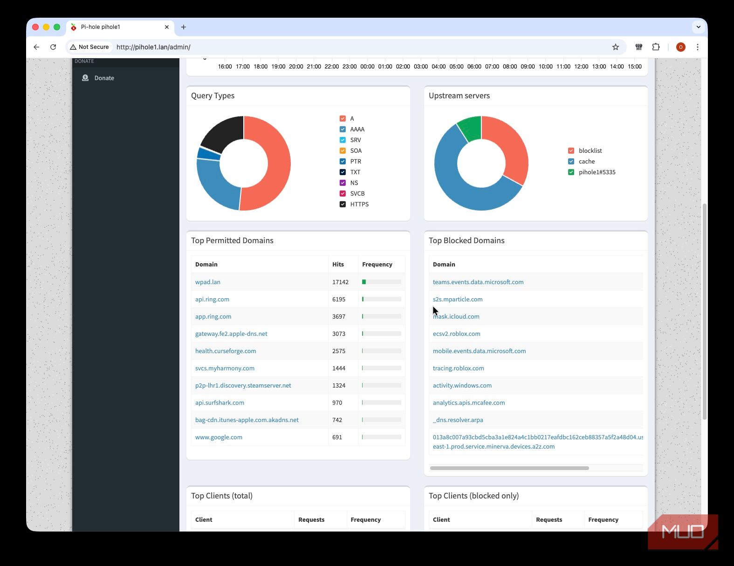Open the api.ring.com domain link

[212, 299]
